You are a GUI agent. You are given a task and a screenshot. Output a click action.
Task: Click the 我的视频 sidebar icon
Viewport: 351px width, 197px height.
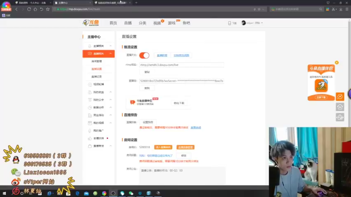(90, 123)
